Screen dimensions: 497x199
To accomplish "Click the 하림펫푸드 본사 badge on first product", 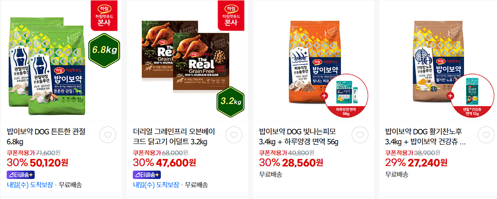I will coord(106,16).
